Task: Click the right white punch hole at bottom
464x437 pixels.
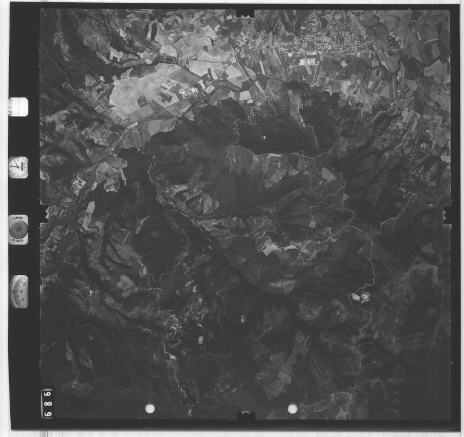Action: pyautogui.click(x=292, y=408)
